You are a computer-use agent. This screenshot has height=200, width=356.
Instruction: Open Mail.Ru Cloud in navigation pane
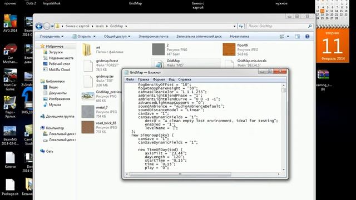[x=59, y=69]
